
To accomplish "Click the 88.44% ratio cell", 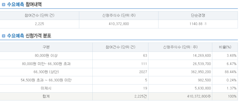I will [225, 72].
